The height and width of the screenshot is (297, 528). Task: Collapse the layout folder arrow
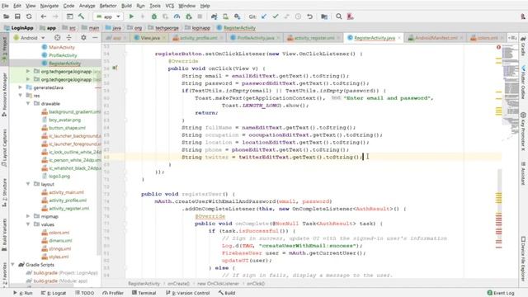coord(28,184)
